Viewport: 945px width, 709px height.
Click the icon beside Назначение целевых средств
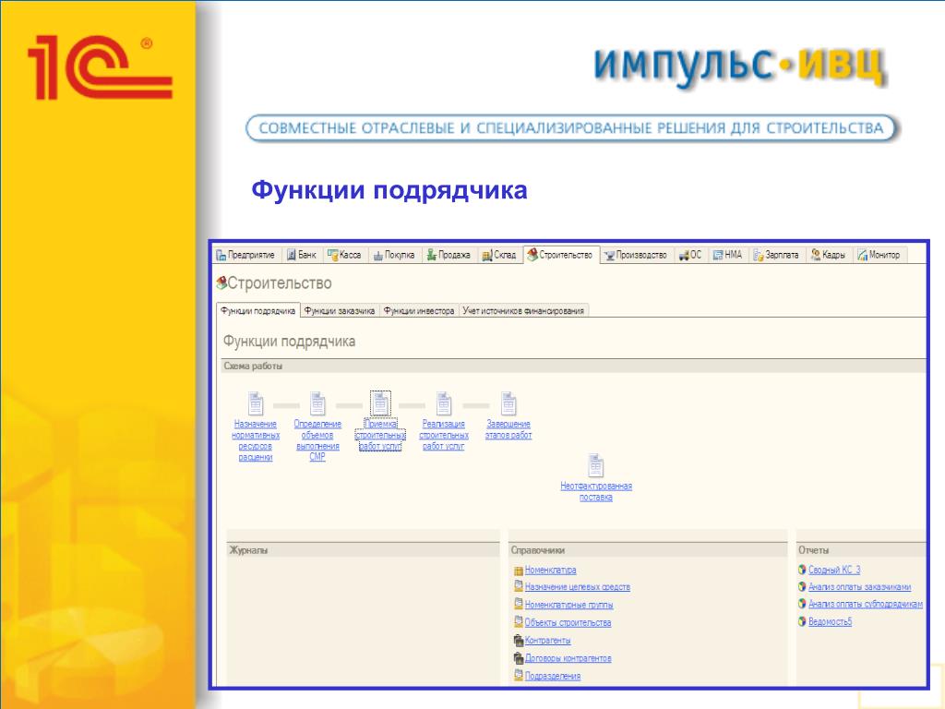pos(519,585)
